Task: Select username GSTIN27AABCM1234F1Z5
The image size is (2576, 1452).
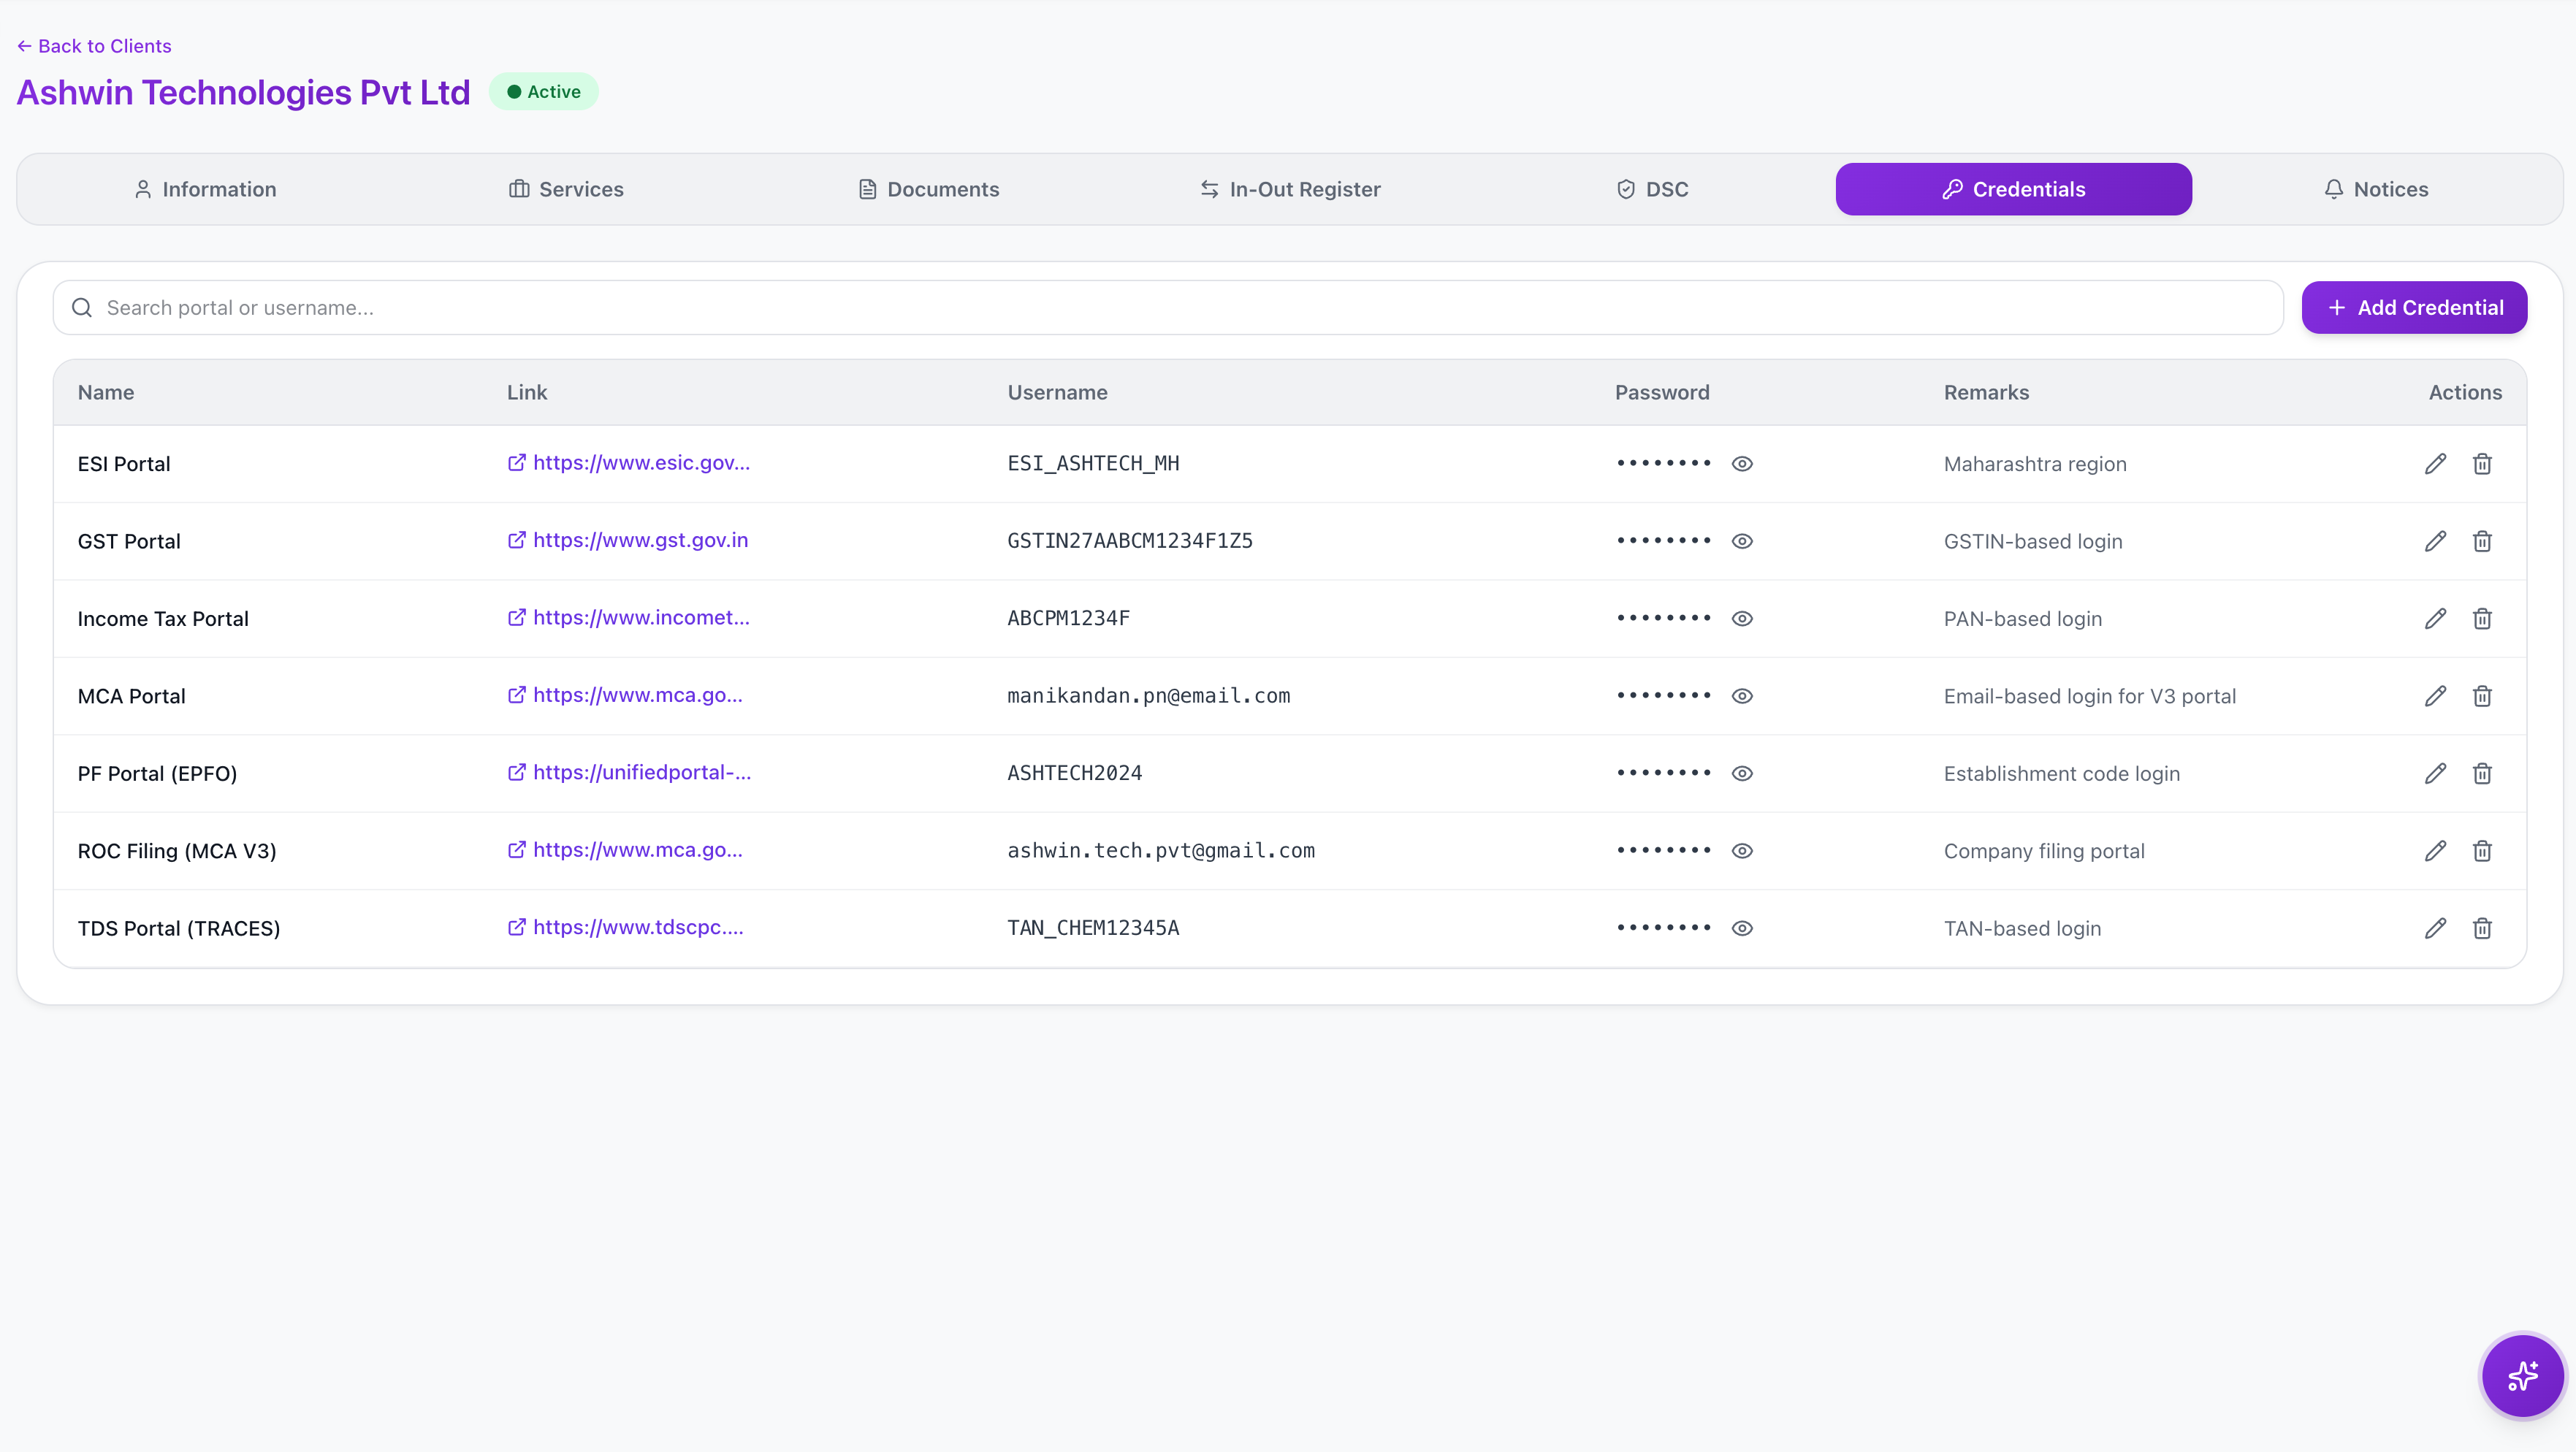Action: point(1130,541)
